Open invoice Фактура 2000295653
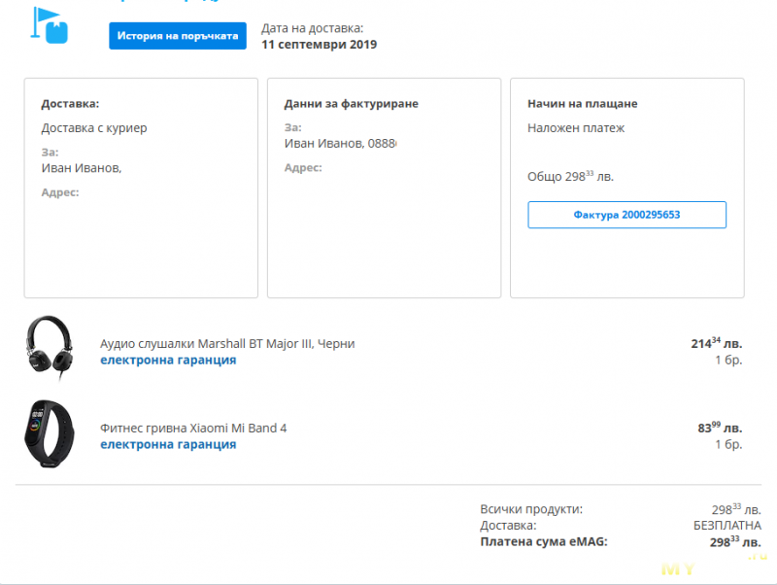The width and height of the screenshot is (777, 585). pyautogui.click(x=626, y=215)
